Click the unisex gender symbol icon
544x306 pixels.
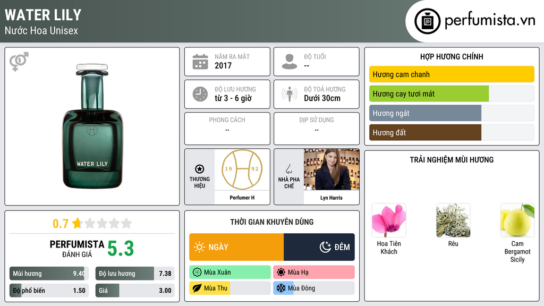tap(19, 62)
